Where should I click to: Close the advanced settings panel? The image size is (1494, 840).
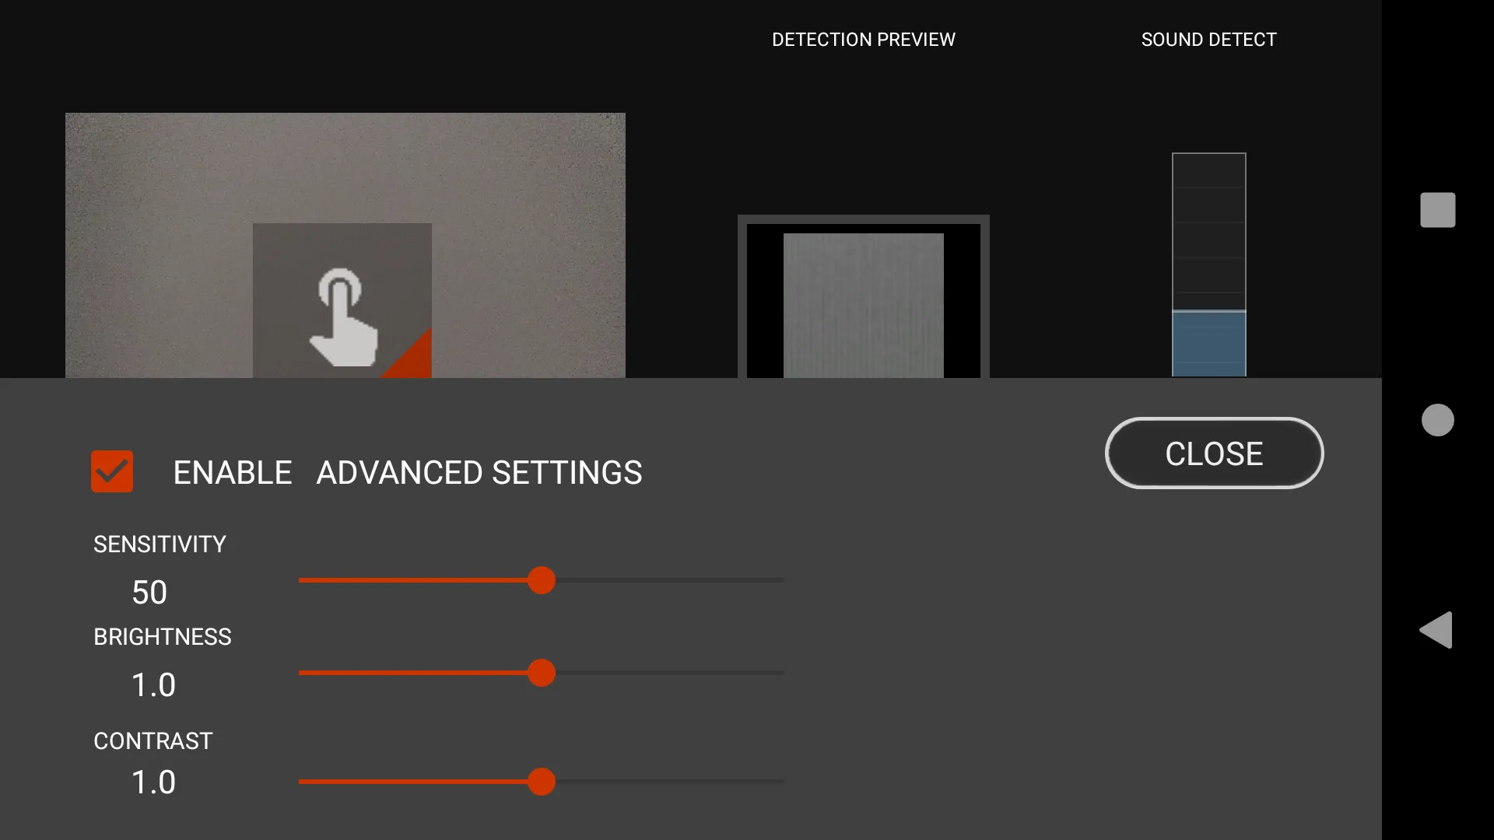click(1213, 453)
